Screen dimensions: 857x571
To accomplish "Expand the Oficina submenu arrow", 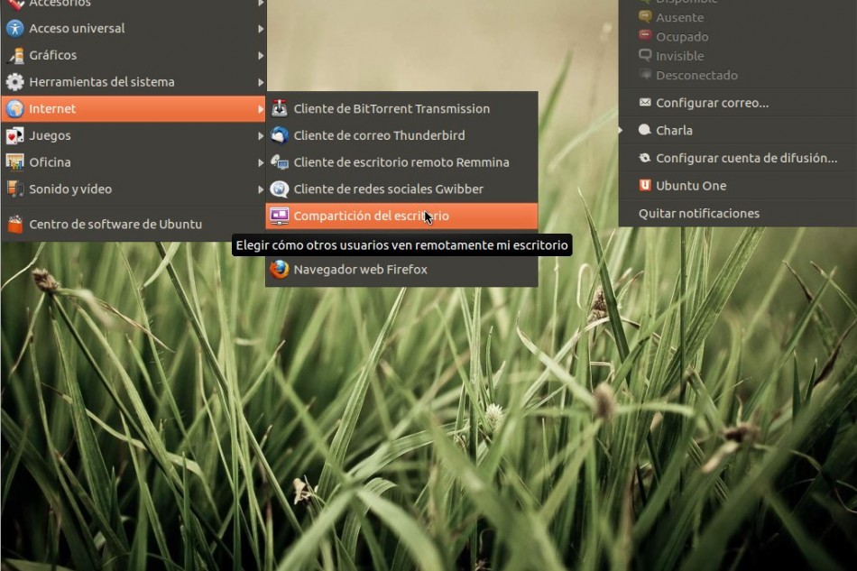I will pyautogui.click(x=261, y=162).
